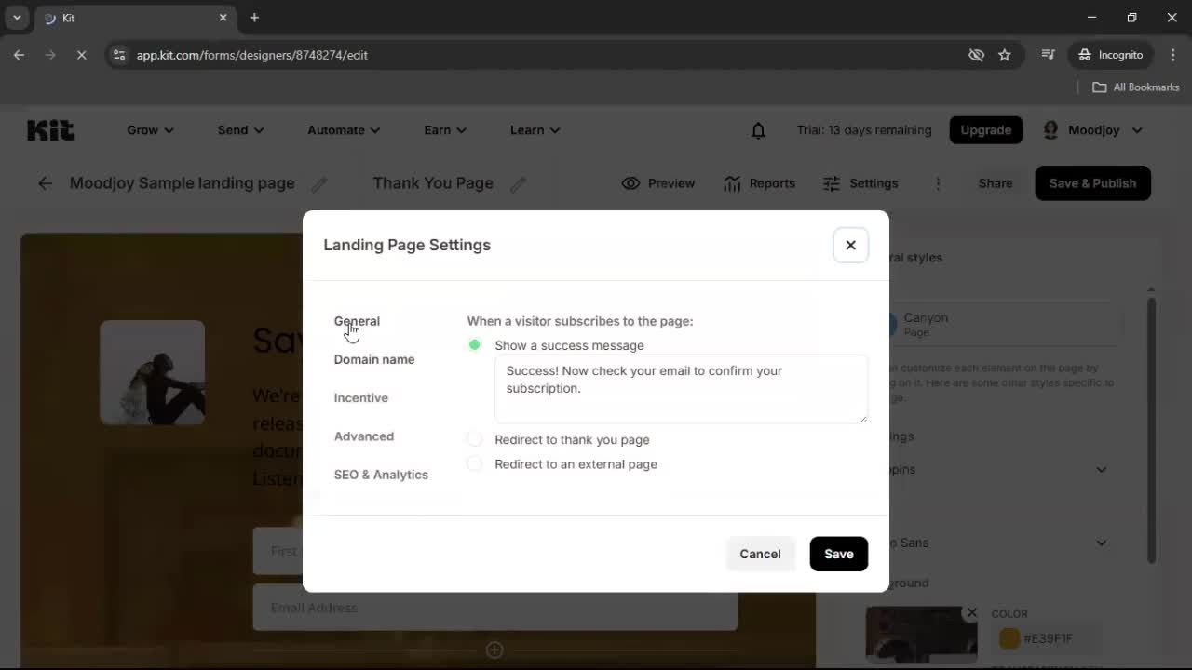Open Settings via the sliders icon
This screenshot has height=670, width=1192.
click(860, 183)
